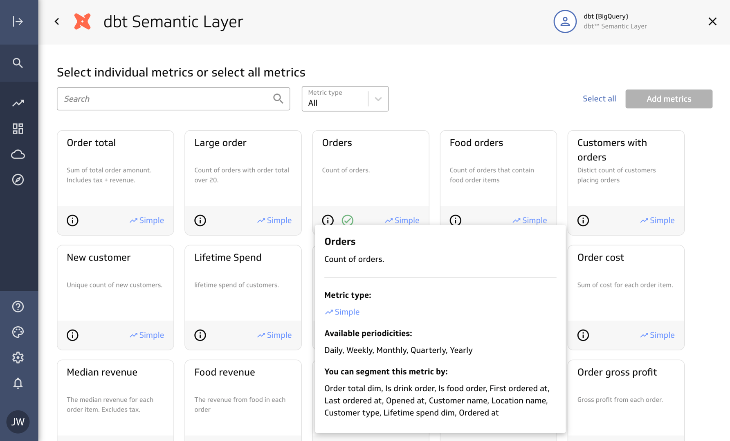Click Simple type label on Order cost card
730x441 pixels.
pos(657,335)
